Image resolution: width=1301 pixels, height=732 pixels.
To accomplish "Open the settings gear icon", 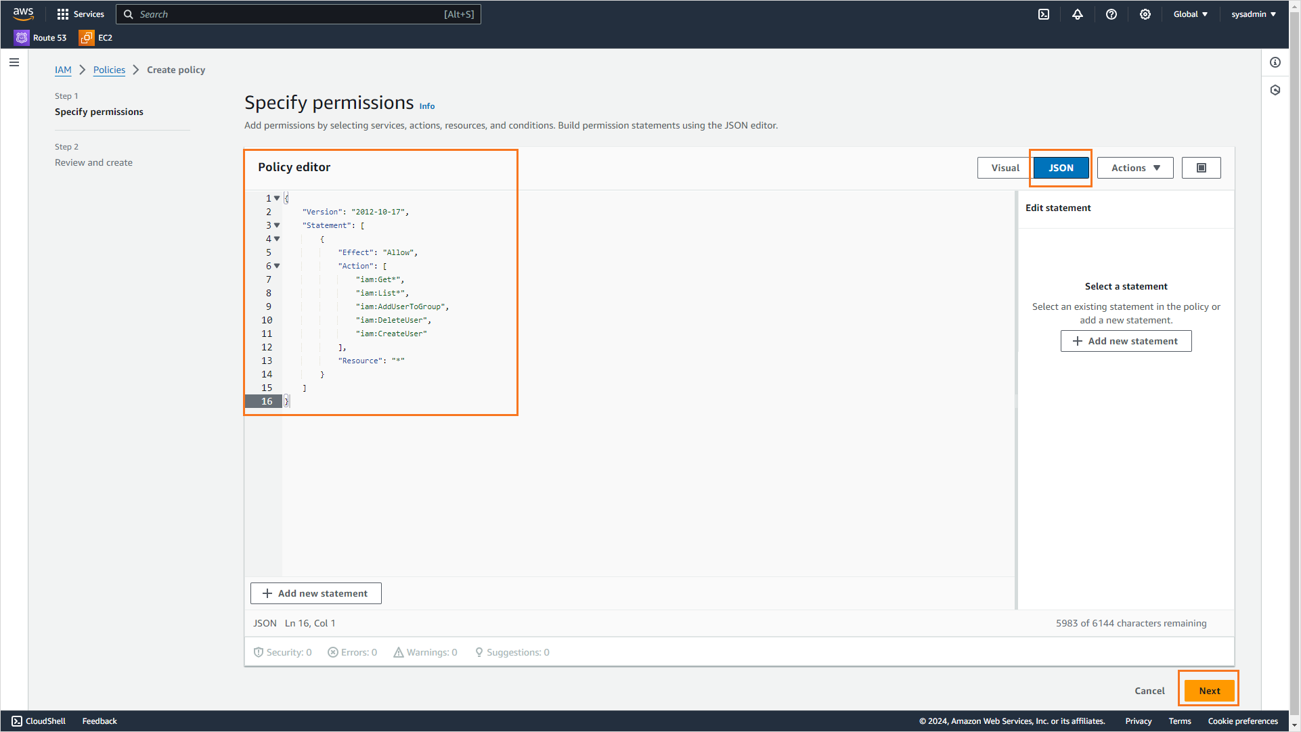I will pos(1145,14).
